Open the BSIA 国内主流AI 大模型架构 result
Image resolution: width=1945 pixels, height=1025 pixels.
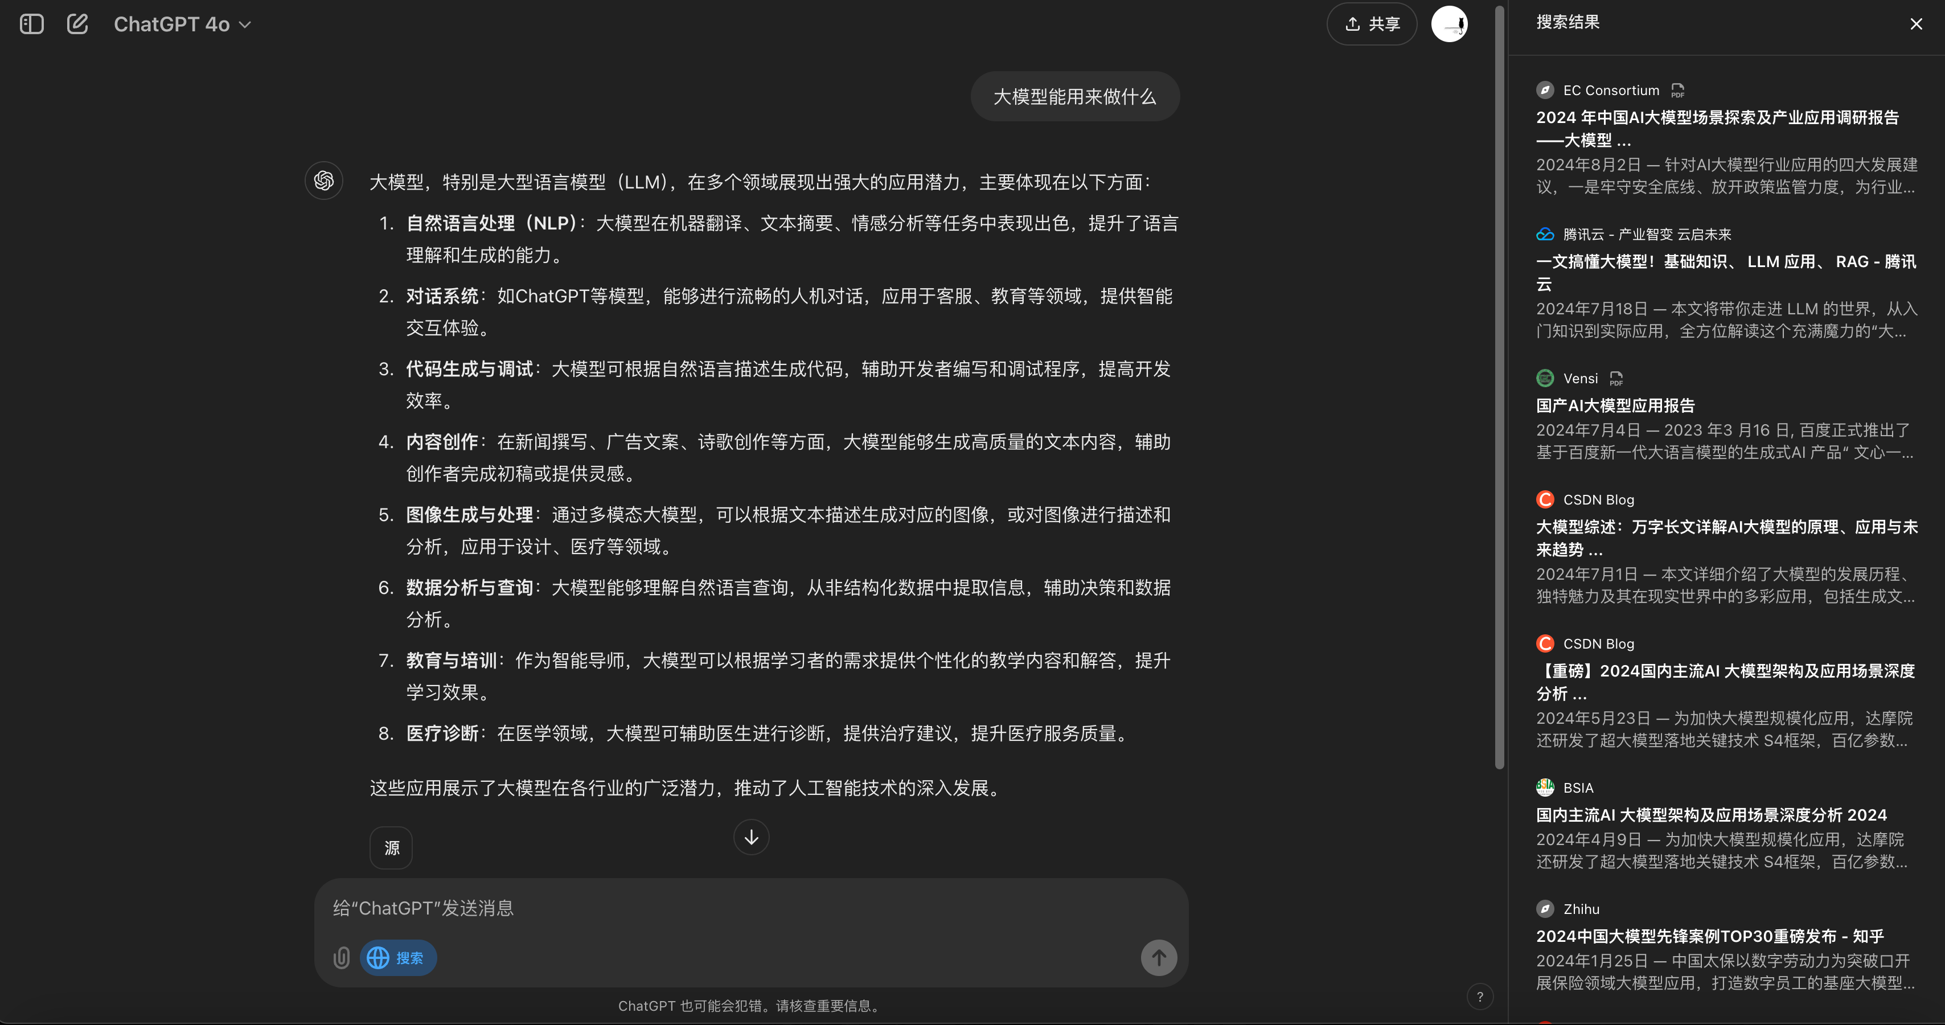(x=1711, y=815)
